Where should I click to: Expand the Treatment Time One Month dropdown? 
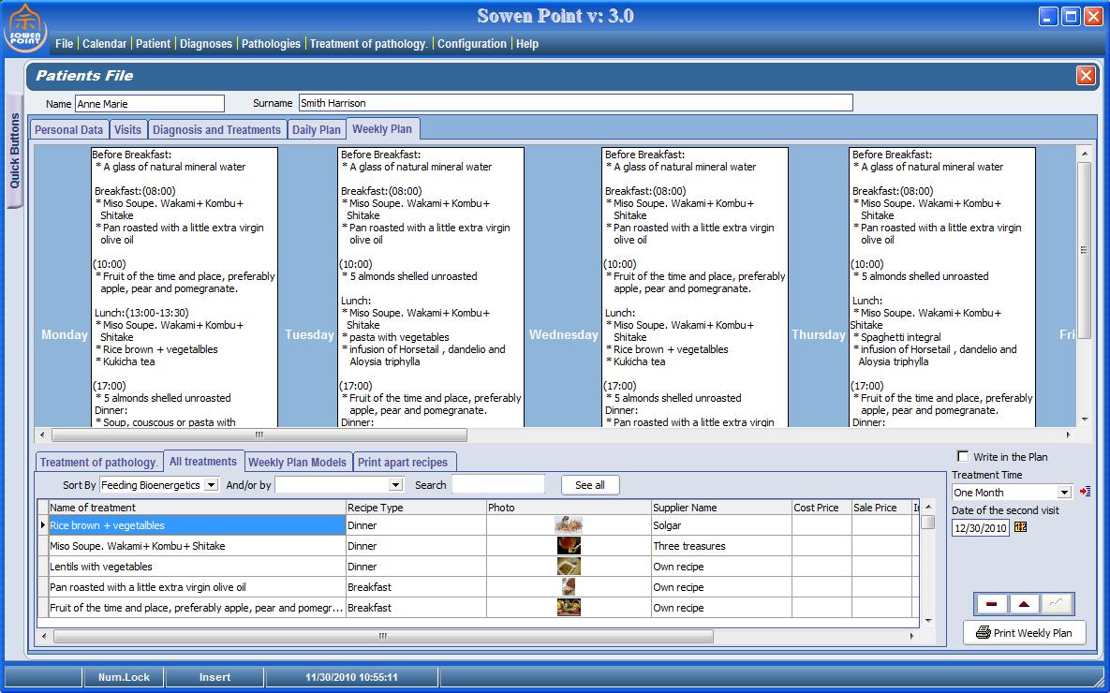coord(1064,493)
